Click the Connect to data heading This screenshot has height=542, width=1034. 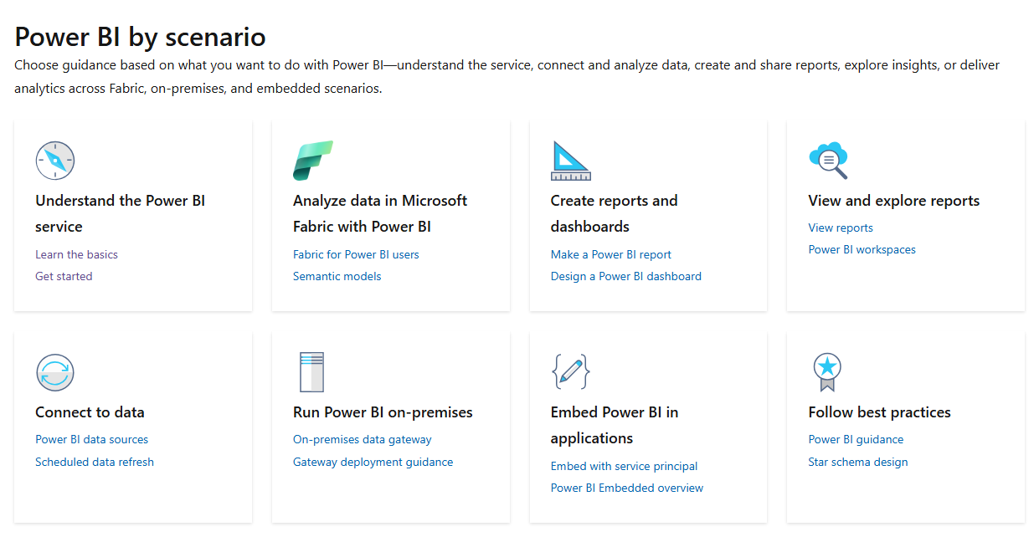[x=90, y=412]
